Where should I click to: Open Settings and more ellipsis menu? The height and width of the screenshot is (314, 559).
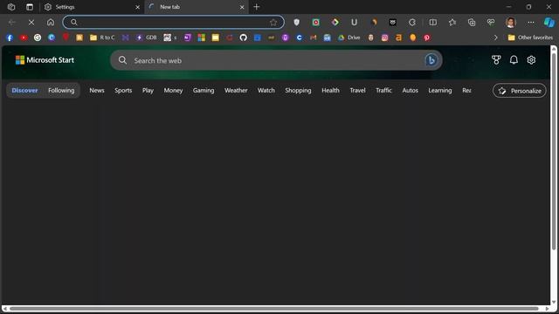click(x=531, y=23)
